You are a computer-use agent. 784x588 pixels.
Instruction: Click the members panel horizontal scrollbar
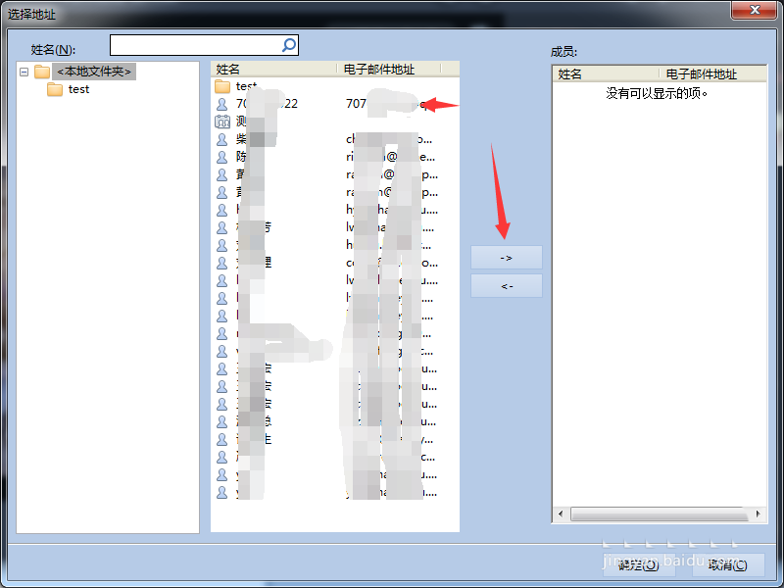[659, 514]
